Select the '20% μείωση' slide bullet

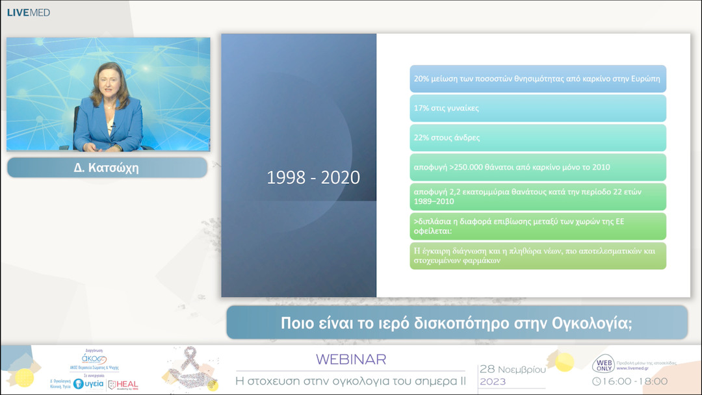(538, 79)
